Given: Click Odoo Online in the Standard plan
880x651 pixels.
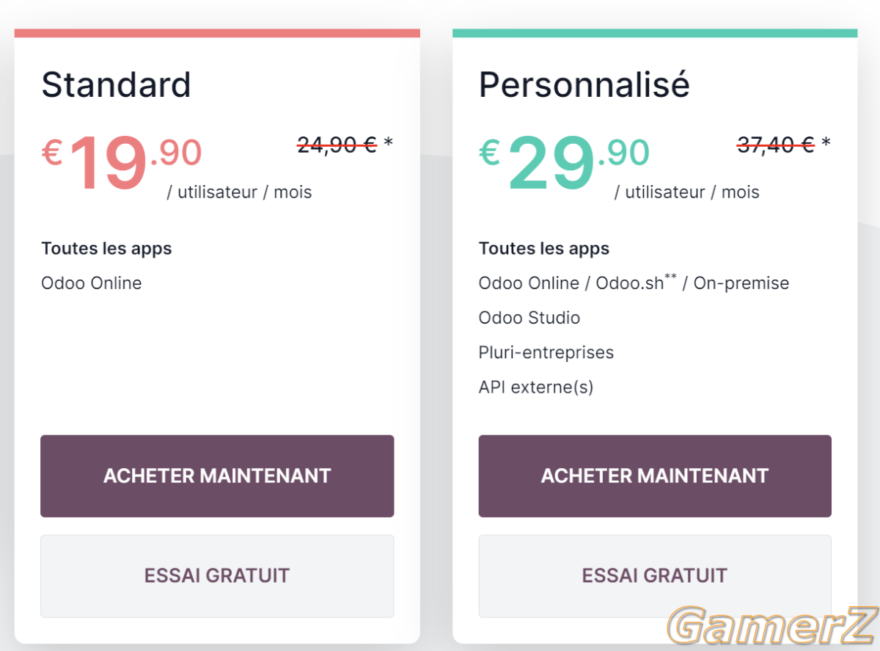Looking at the screenshot, I should (92, 283).
